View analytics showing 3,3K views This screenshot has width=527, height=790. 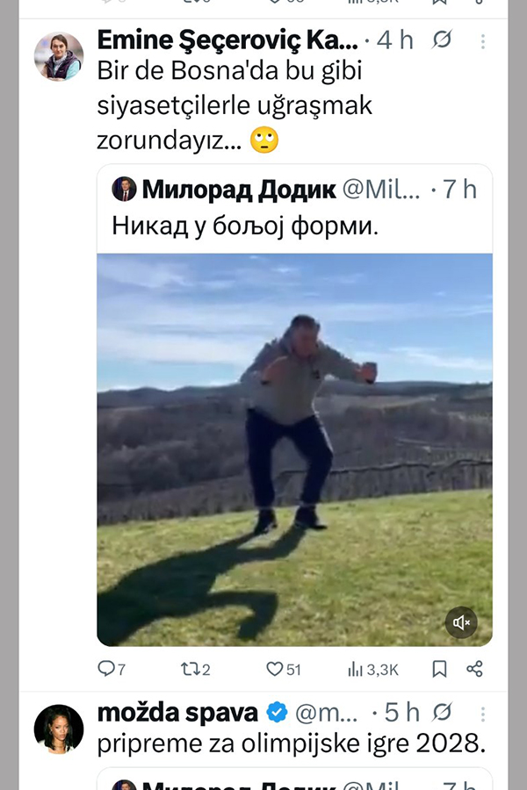[x=372, y=669]
